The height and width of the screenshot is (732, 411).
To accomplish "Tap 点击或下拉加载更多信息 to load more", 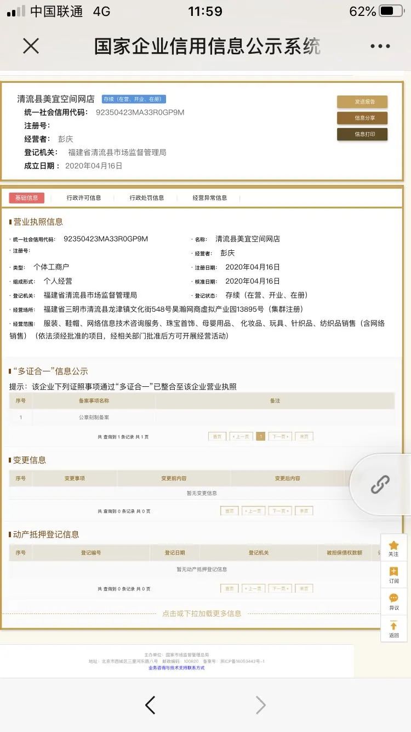I will (x=202, y=613).
